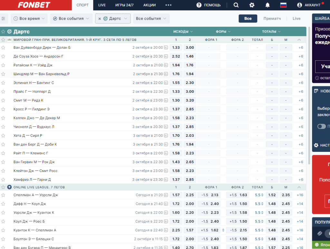Select the Прематч filter tab
This screenshot has height=249, width=330.
coord(272,18)
